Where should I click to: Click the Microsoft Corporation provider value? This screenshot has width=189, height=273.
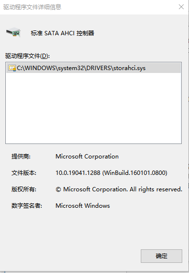[87, 157]
